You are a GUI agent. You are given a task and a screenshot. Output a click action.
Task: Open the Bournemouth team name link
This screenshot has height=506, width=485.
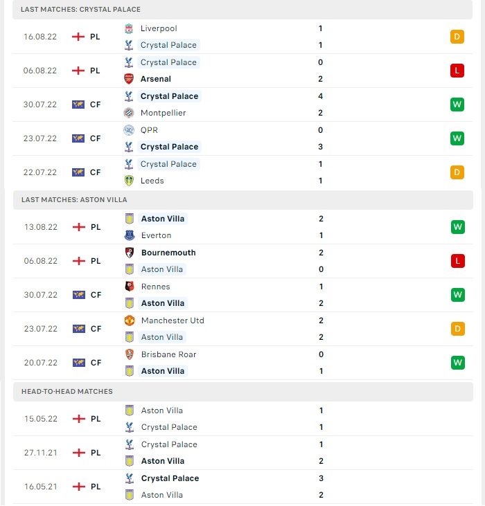(168, 253)
